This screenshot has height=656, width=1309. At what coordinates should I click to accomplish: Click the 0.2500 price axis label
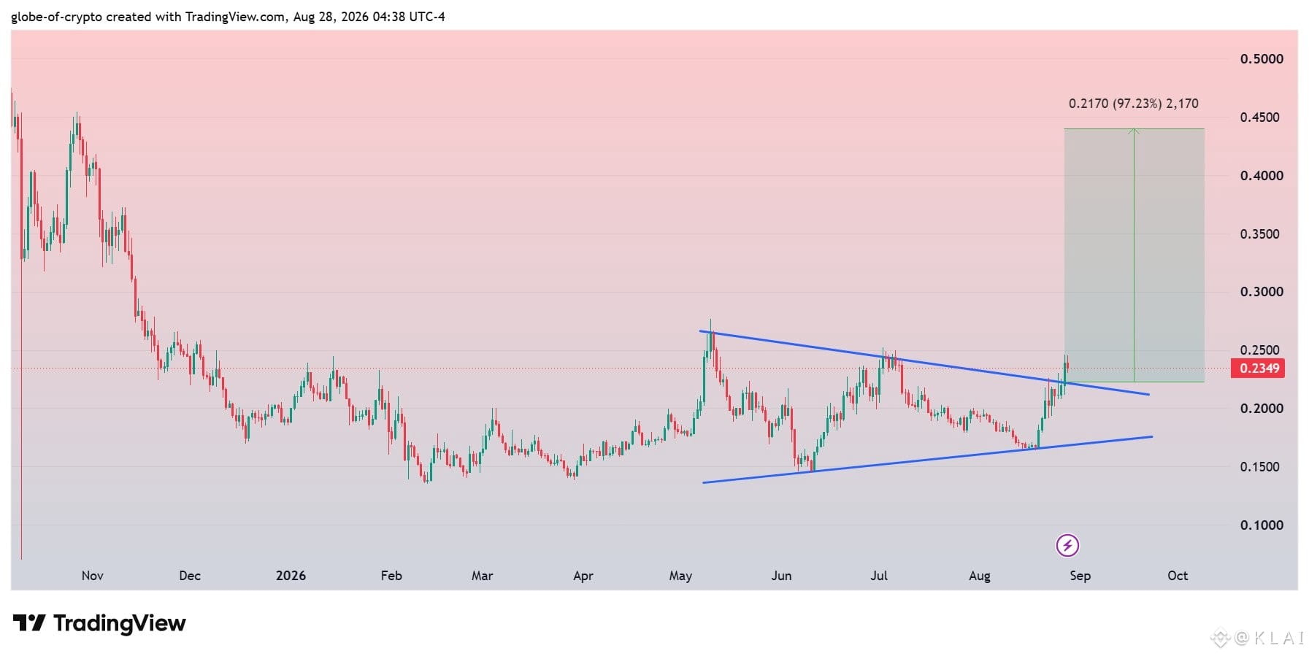(1260, 350)
